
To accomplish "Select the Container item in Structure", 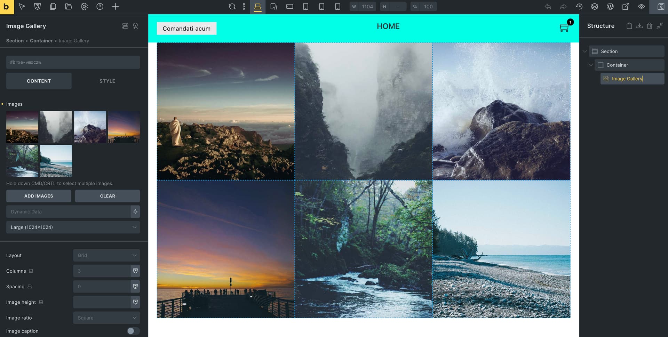I will click(x=629, y=65).
